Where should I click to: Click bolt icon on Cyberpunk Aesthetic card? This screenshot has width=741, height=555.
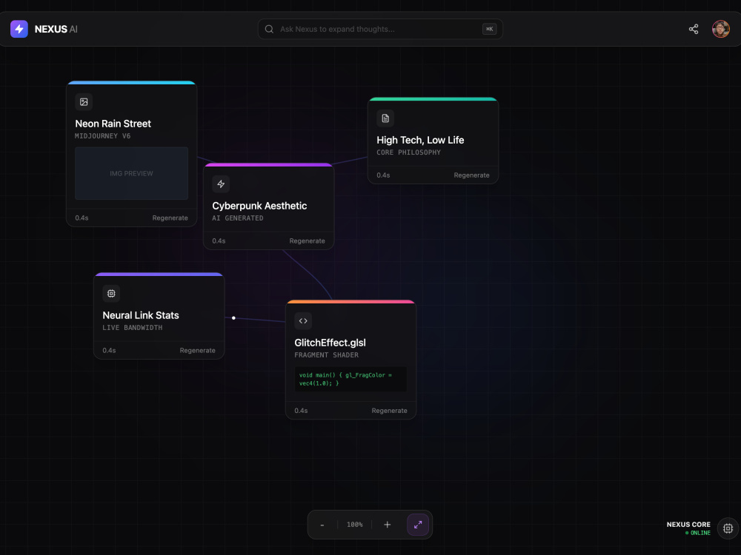[x=221, y=184]
